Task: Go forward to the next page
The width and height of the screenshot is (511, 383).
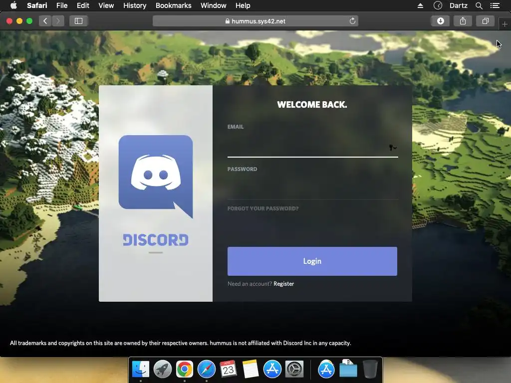Action: pos(58,21)
